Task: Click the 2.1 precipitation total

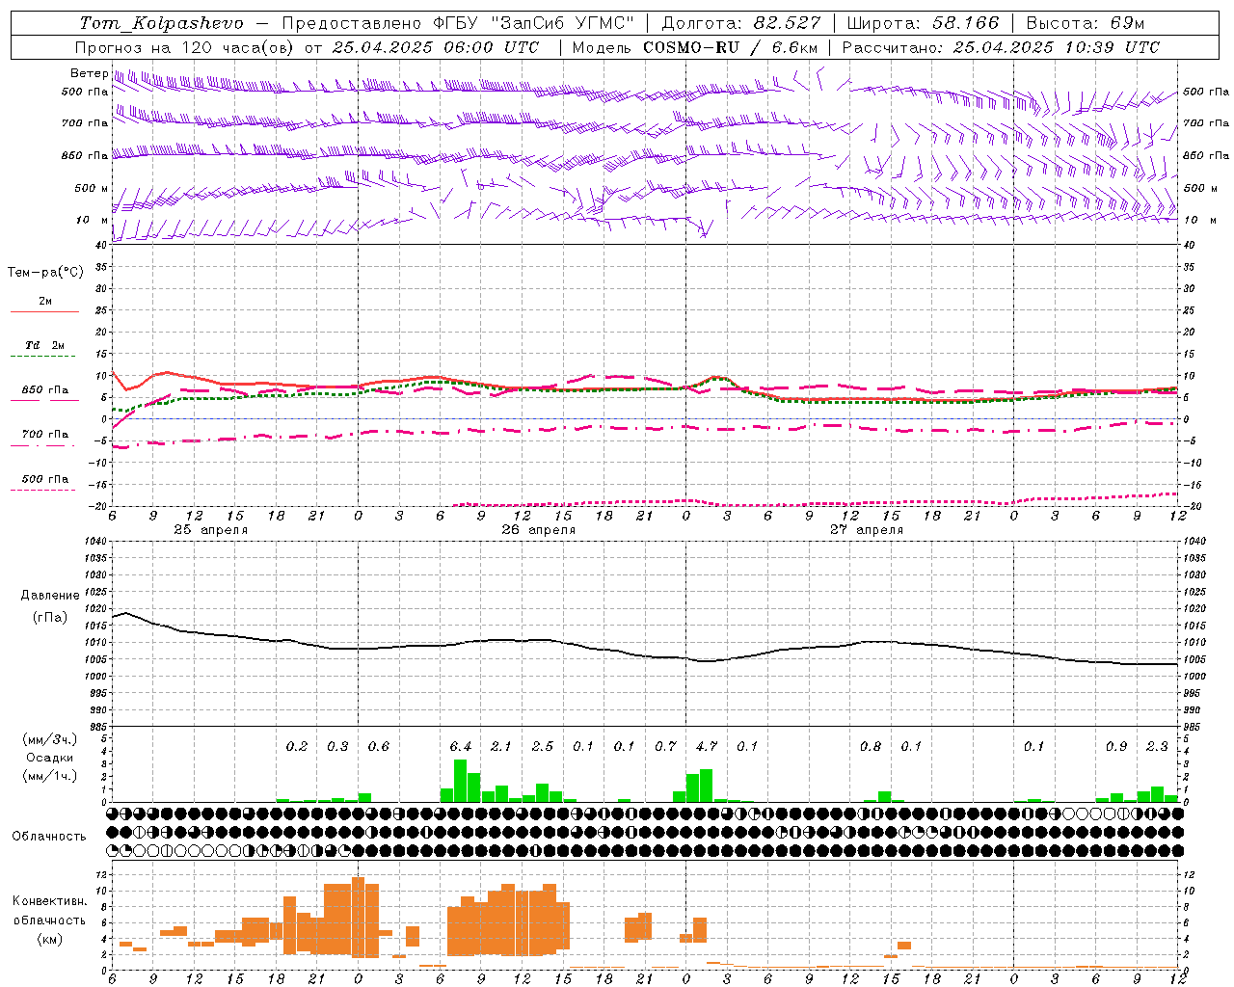Action: (x=501, y=747)
